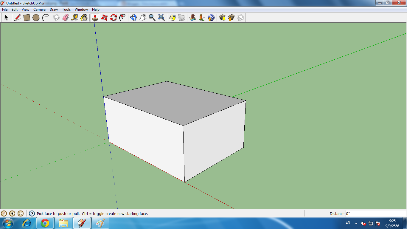Viewport: 407px width, 229px height.
Task: Click the Share Component house icon
Action: pyautogui.click(x=241, y=18)
